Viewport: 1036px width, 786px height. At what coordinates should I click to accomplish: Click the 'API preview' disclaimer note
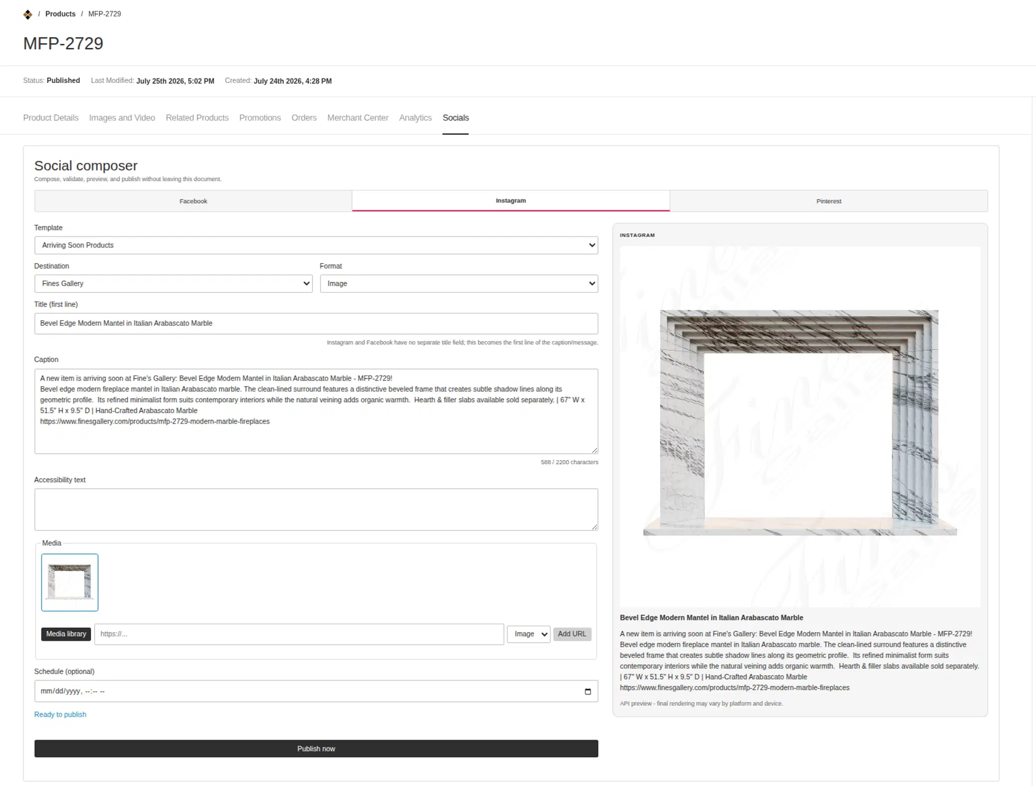pos(702,704)
